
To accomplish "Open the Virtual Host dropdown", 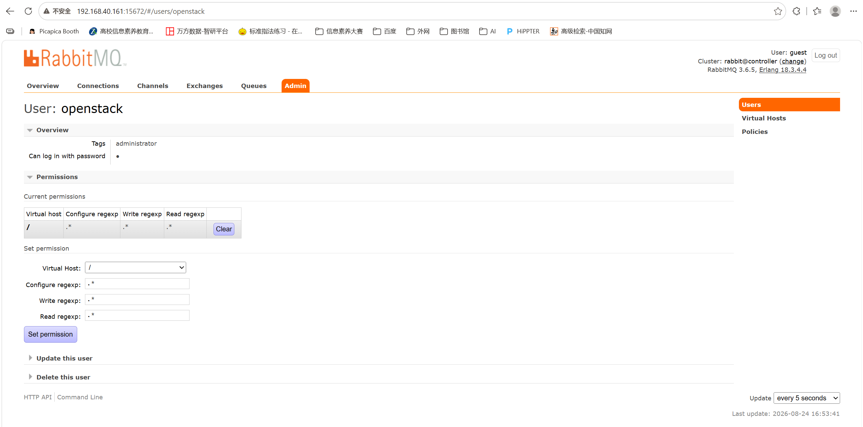I will point(136,267).
